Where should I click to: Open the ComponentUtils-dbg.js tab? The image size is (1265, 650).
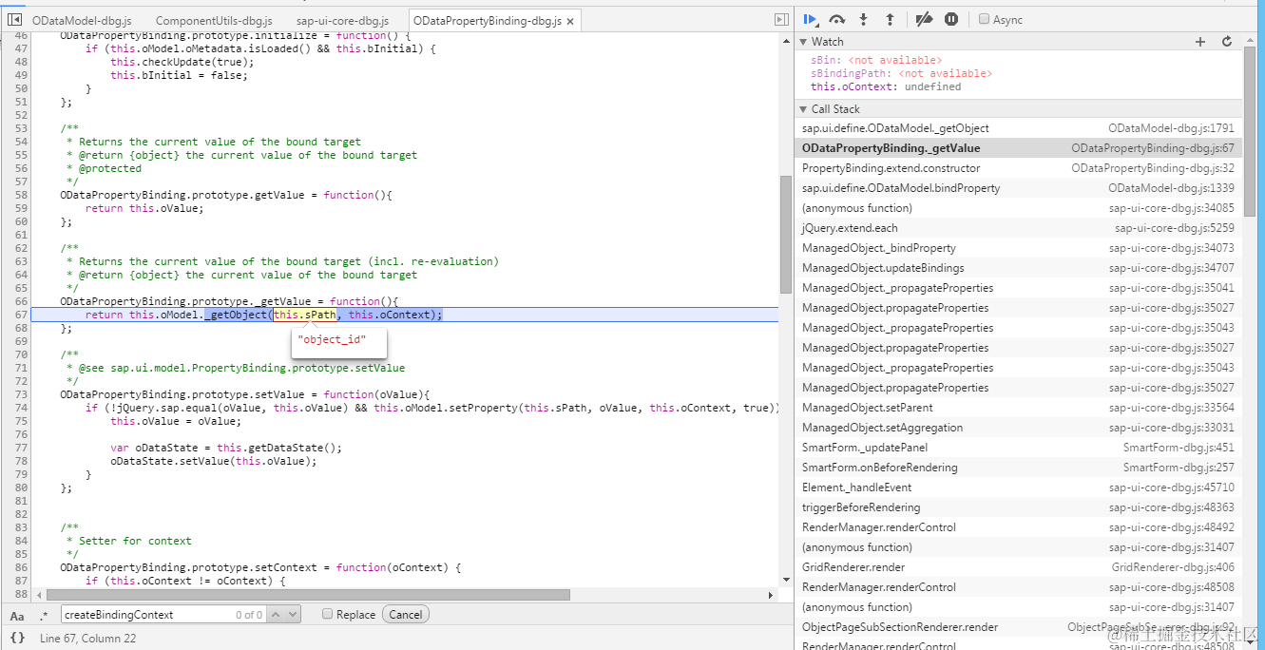214,20
